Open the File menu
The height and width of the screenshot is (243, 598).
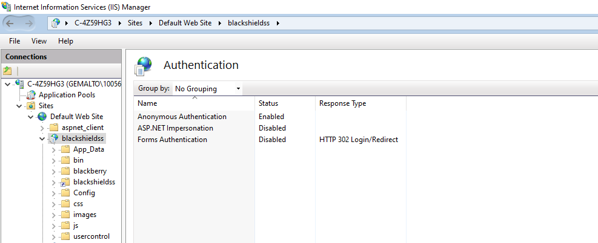click(15, 41)
